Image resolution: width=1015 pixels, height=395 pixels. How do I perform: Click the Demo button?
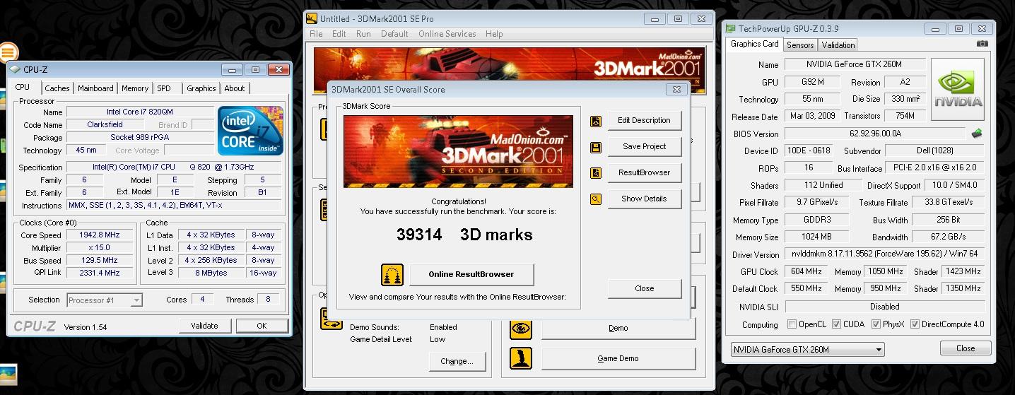tap(618, 328)
